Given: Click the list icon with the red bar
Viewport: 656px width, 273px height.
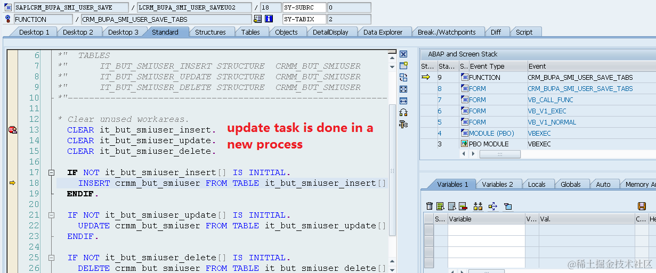Looking at the screenshot, I should pyautogui.click(x=463, y=206).
